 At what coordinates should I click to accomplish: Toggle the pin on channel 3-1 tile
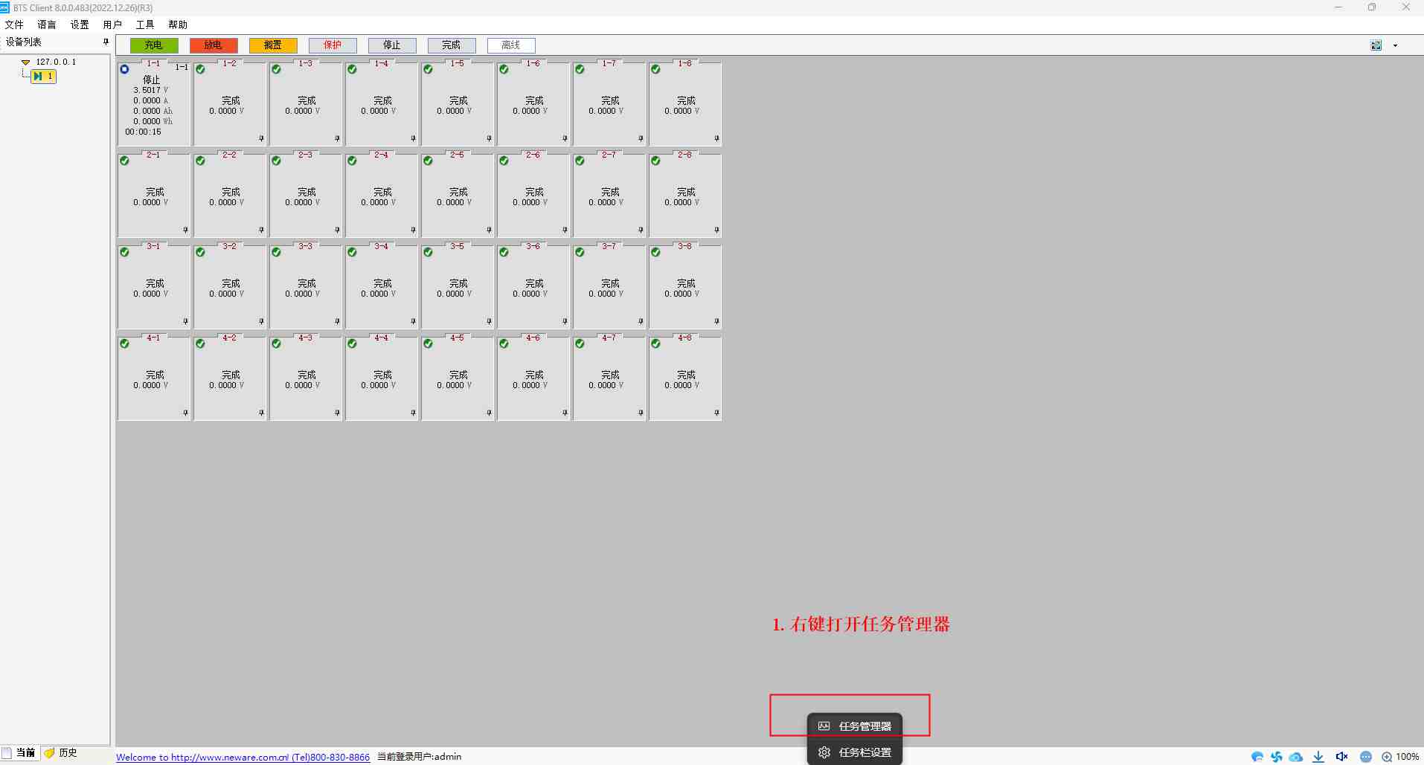pyautogui.click(x=185, y=321)
